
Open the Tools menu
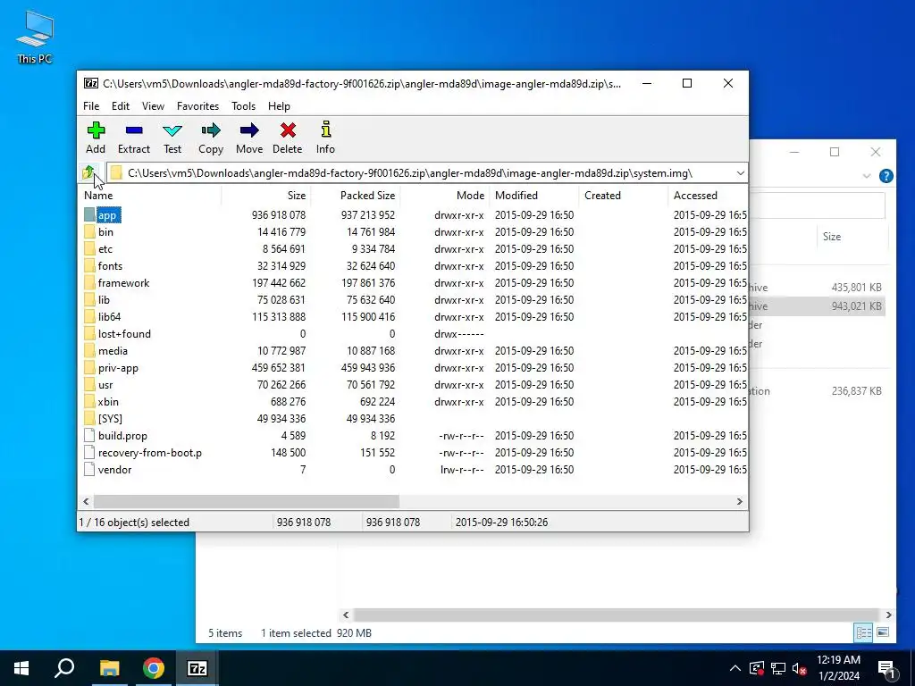243,106
